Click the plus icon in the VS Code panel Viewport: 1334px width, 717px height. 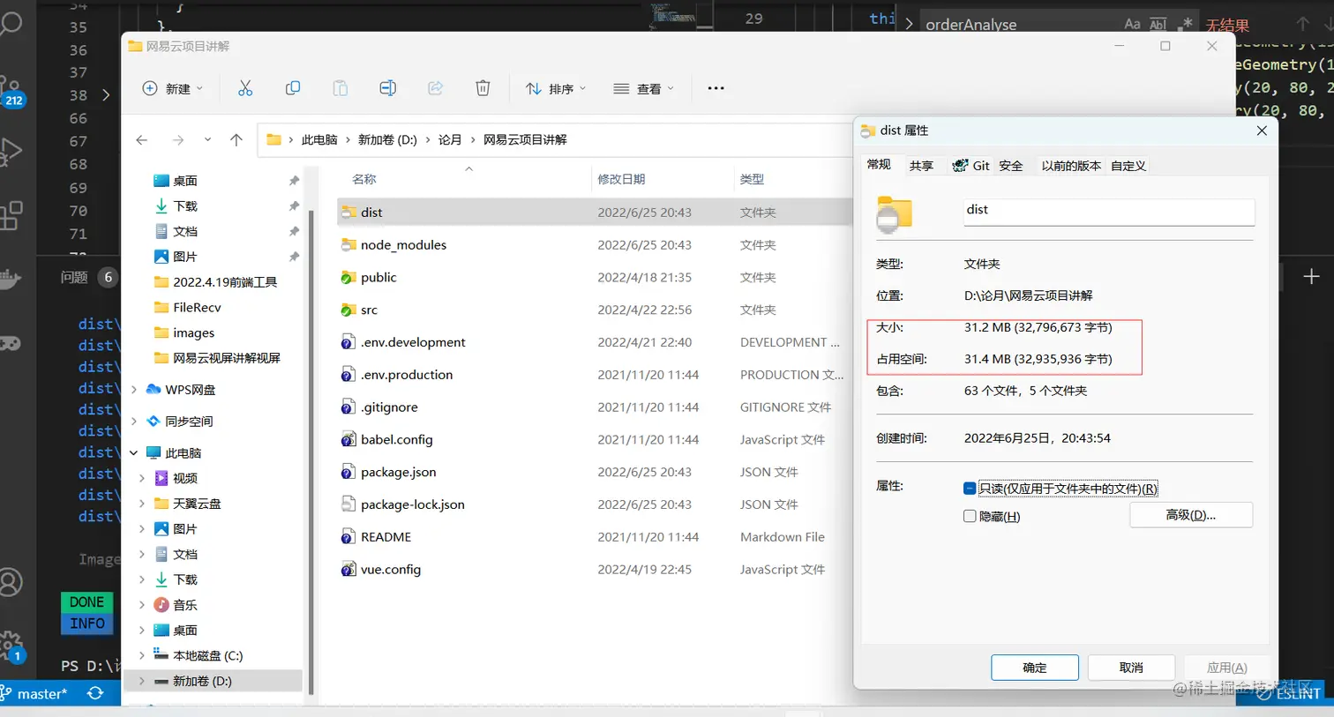coord(1311,277)
